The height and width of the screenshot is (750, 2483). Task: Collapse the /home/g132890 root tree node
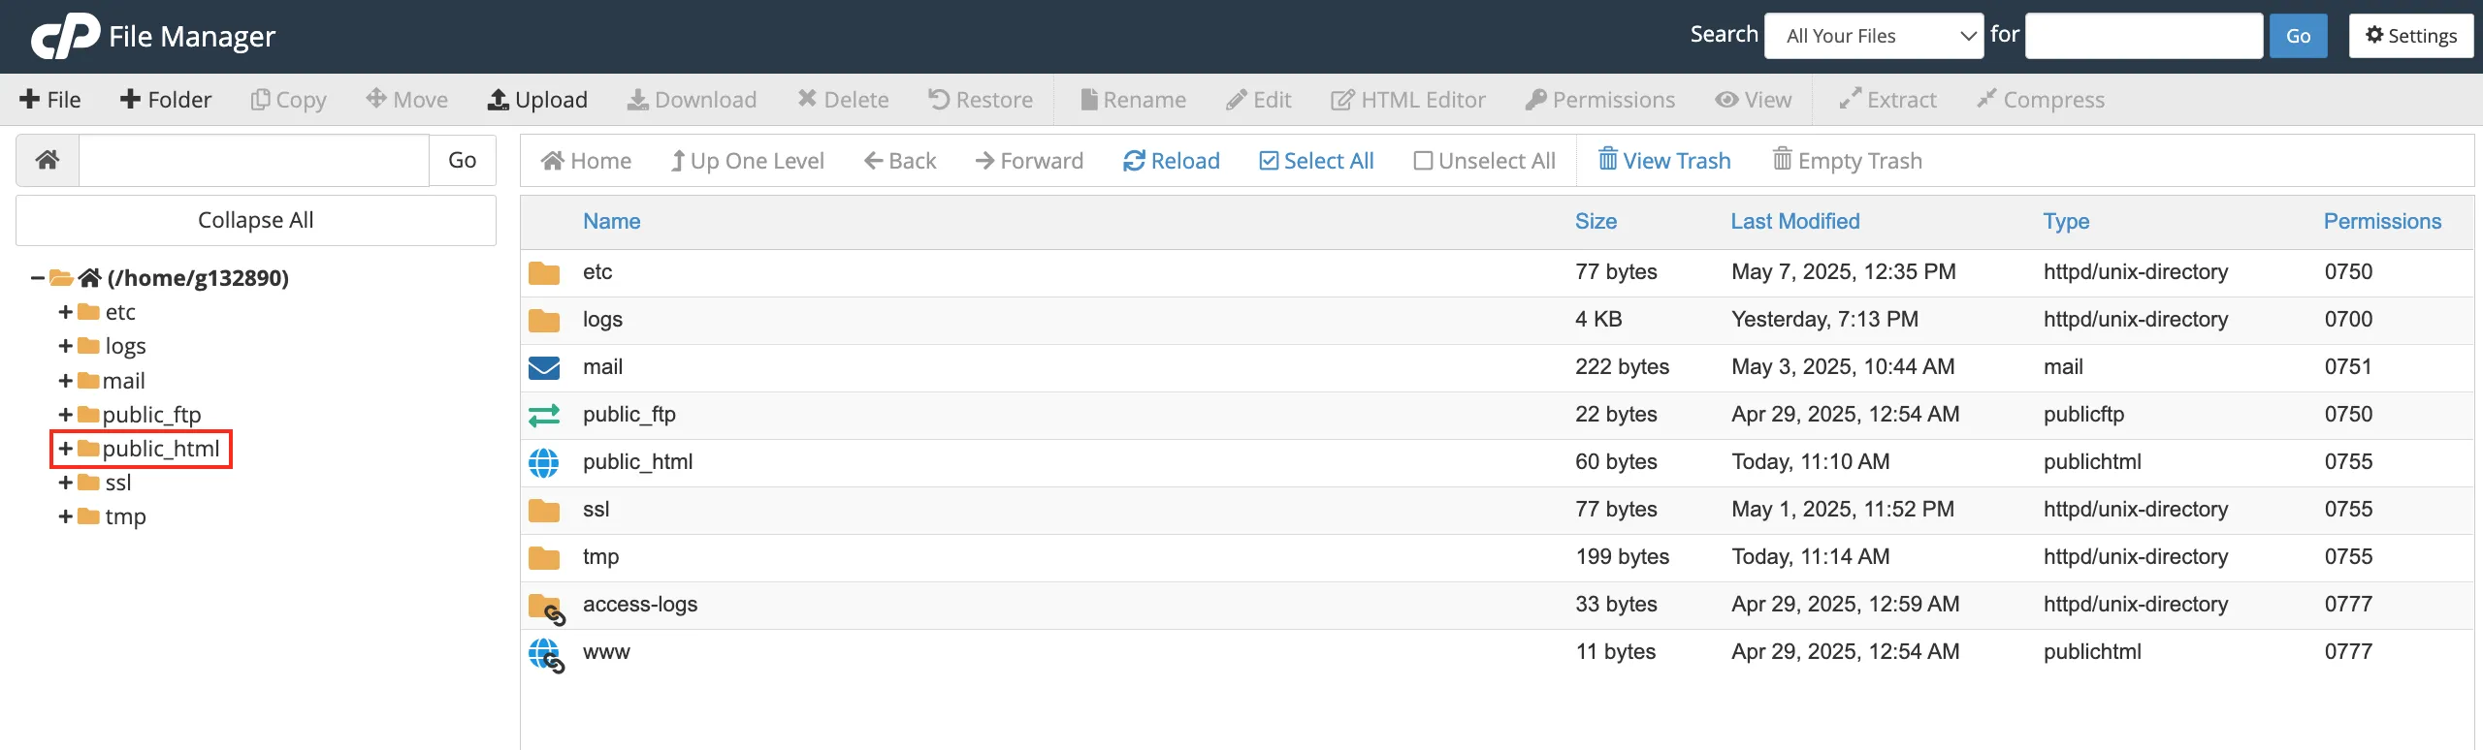(x=37, y=278)
